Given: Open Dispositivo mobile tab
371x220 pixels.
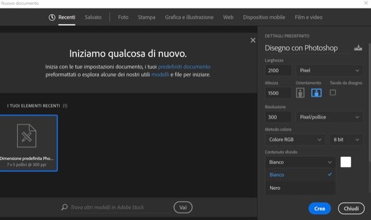Looking at the screenshot, I should pos(264,17).
